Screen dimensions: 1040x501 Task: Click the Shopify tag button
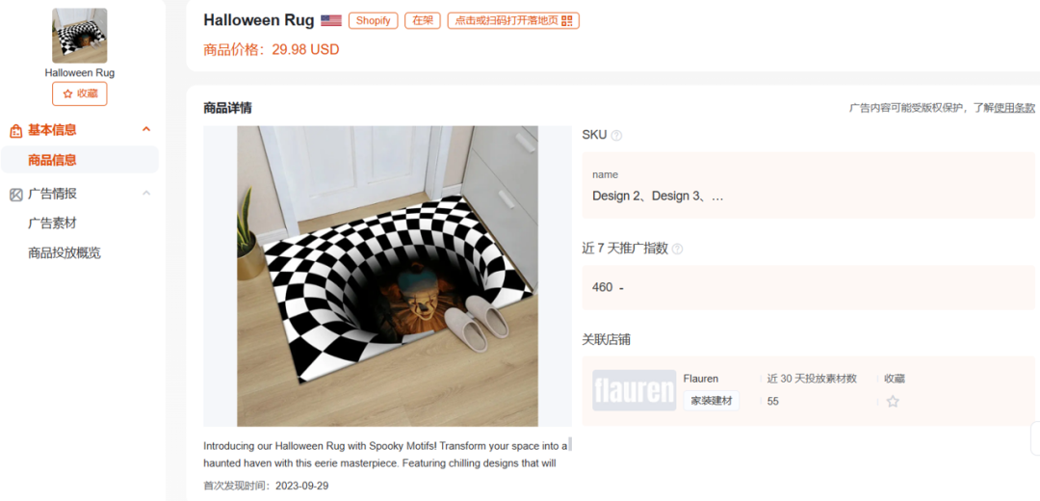click(373, 20)
